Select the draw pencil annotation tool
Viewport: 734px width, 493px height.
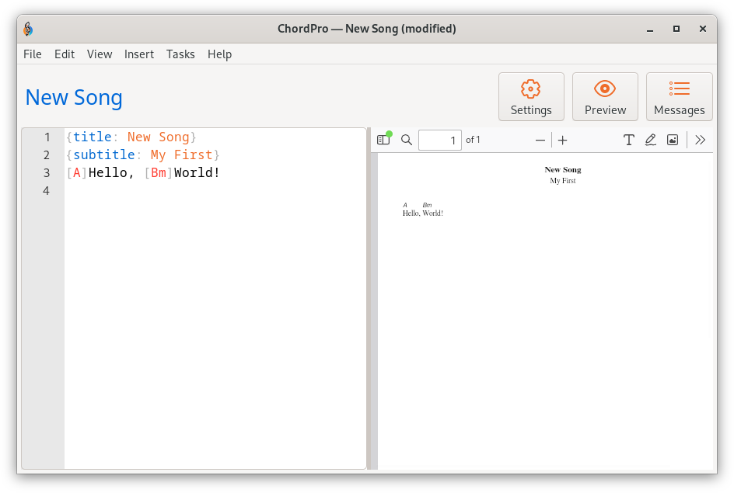tap(650, 140)
